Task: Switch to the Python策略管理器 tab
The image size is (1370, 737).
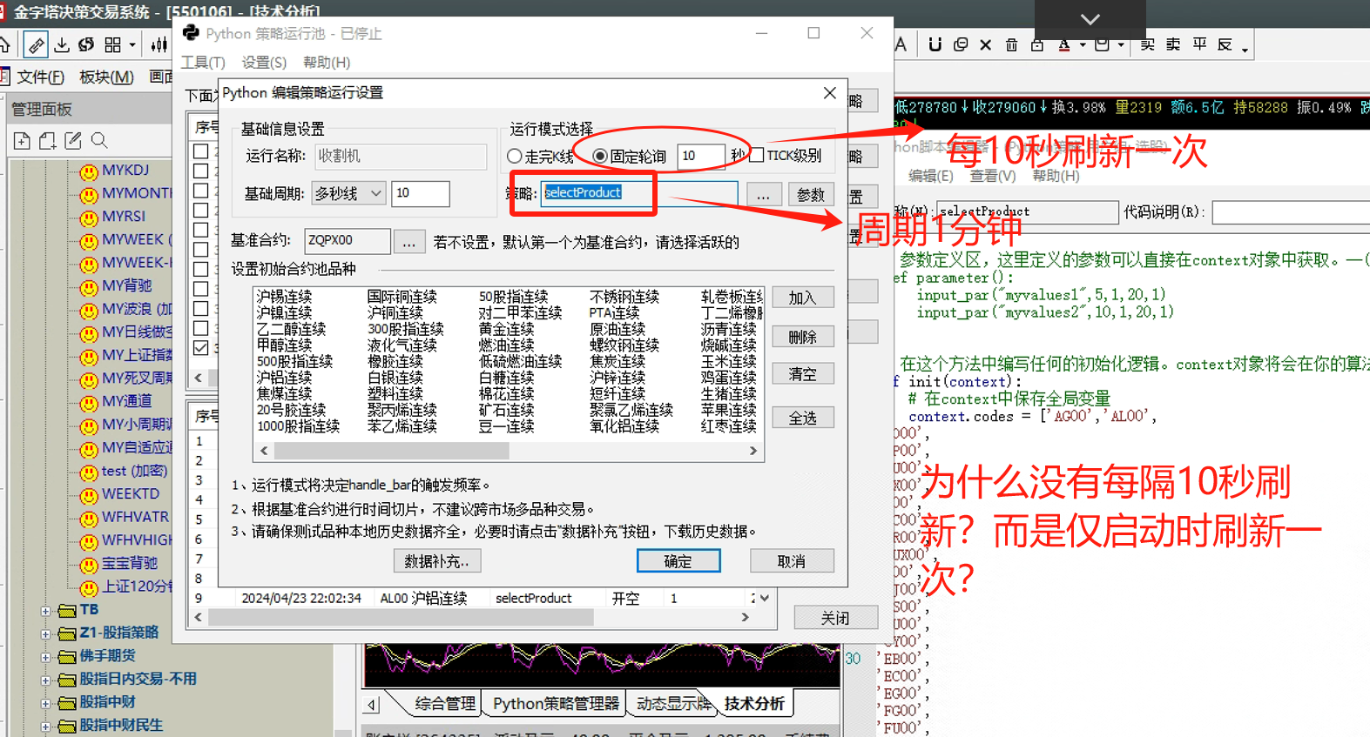Action: pos(556,703)
